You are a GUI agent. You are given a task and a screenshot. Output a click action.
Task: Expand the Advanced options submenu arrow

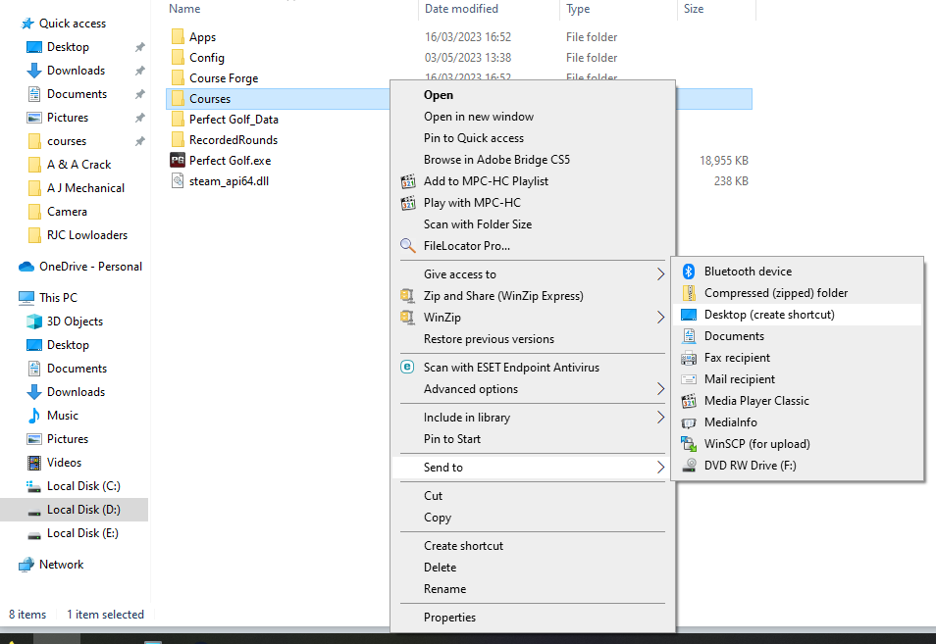tap(660, 389)
